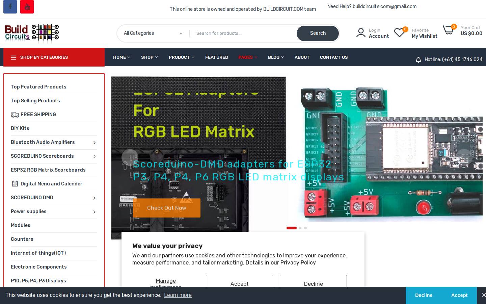The image size is (486, 304).
Task: Go to next slide in banner
Action: point(464,157)
